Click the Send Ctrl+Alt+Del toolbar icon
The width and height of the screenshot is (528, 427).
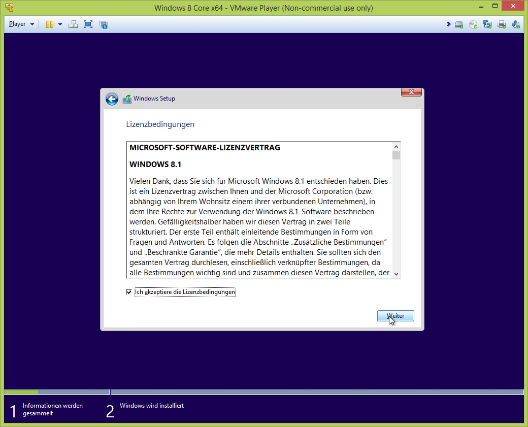73,24
